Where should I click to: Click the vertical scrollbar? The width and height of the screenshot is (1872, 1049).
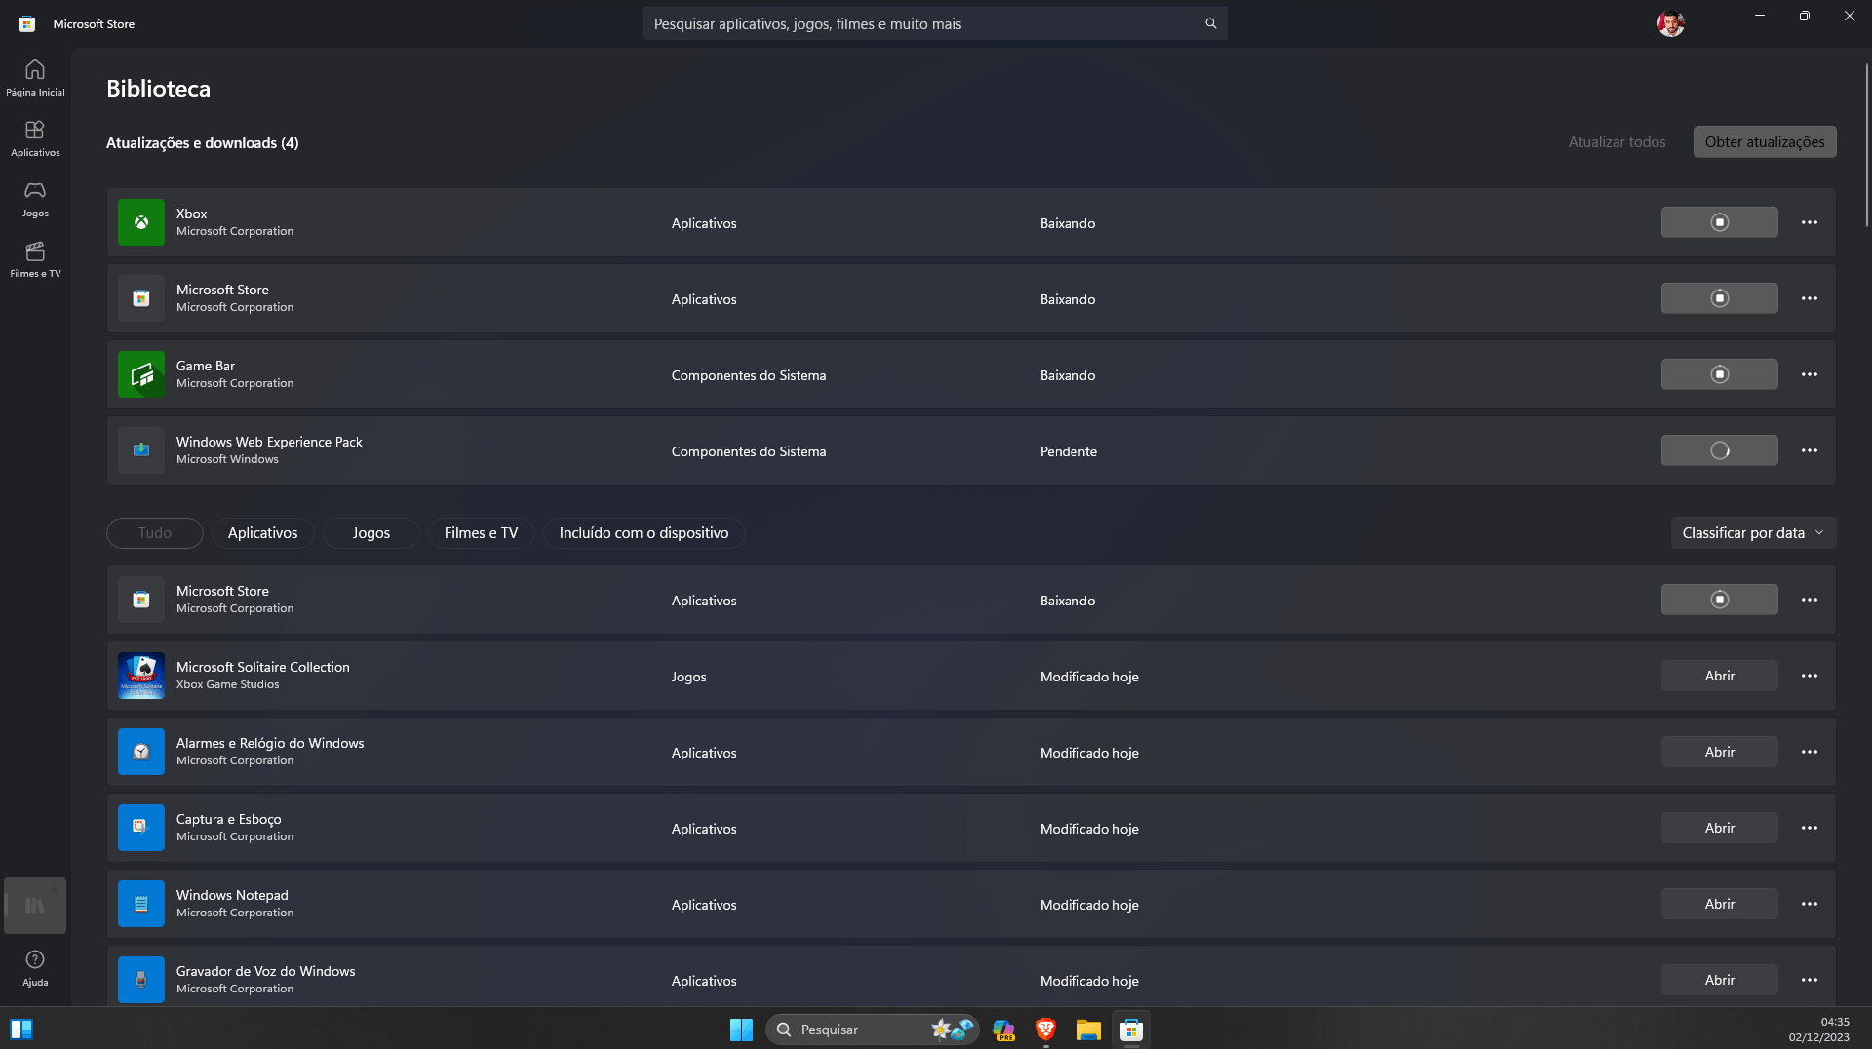click(1867, 146)
